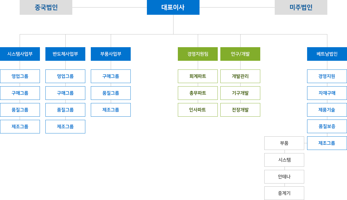The image size is (347, 200).
Task: Click 제조그룹 under 부품사업부
Action: (111, 110)
